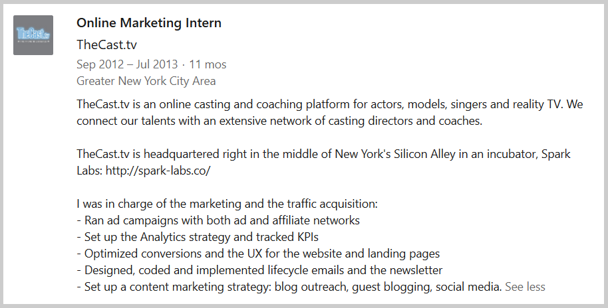Select the Optimized conversions and UX bullet
This screenshot has height=308, width=608.
click(x=258, y=254)
